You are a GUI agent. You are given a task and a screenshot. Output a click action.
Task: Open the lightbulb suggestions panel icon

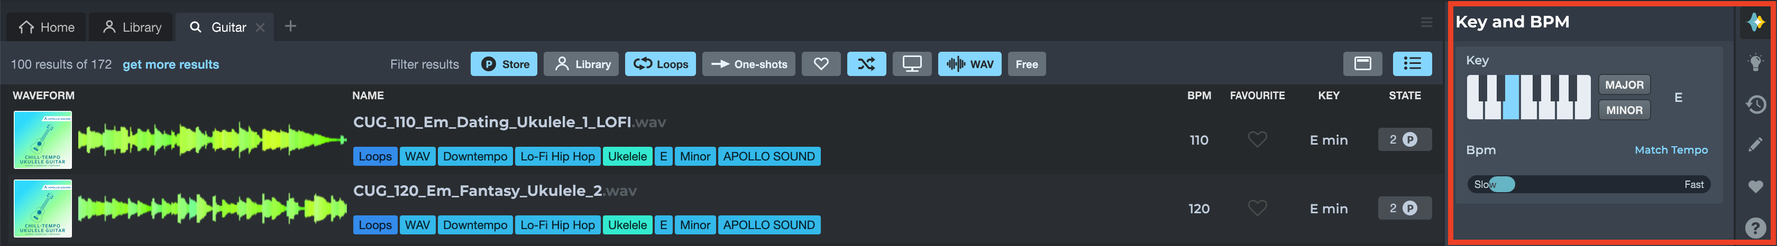pos(1756,63)
